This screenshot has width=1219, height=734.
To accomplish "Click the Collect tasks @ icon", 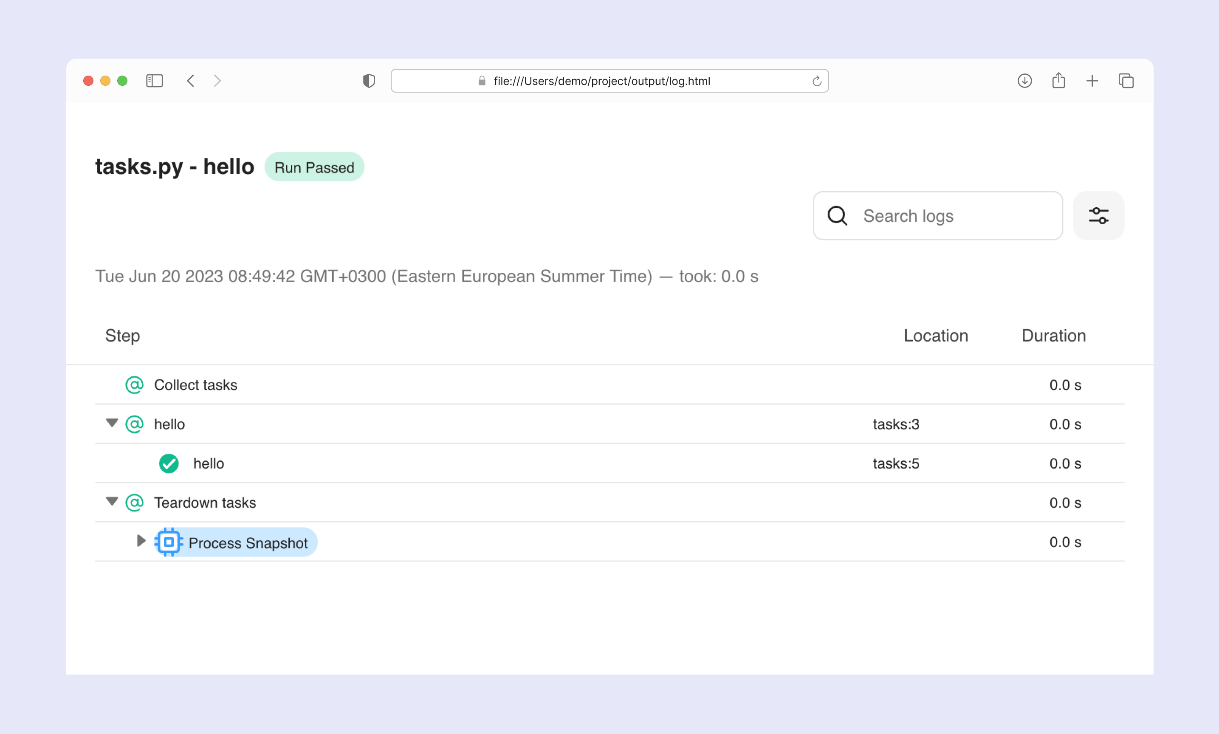I will (x=134, y=385).
